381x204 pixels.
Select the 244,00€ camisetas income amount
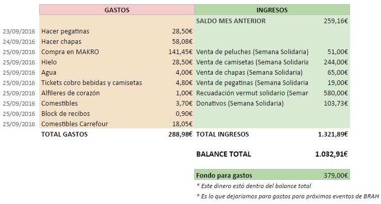(x=336, y=62)
